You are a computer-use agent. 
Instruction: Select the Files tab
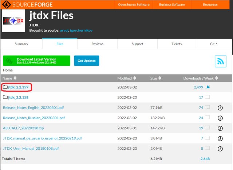60,44
